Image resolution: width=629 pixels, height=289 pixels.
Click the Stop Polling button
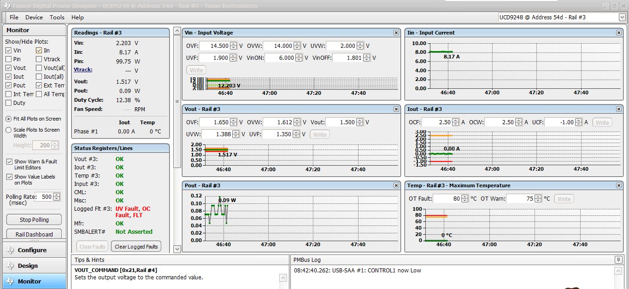pyautogui.click(x=34, y=220)
